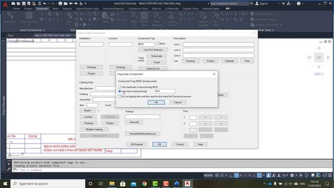
Task: Open the Electromechanical ribbon tab
Action: [113, 9]
